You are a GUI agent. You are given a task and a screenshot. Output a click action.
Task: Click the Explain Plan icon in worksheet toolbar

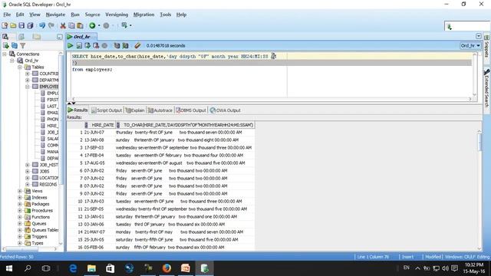click(117, 46)
